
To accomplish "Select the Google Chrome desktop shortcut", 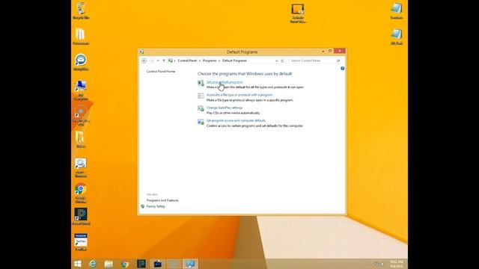I will click(x=81, y=193).
